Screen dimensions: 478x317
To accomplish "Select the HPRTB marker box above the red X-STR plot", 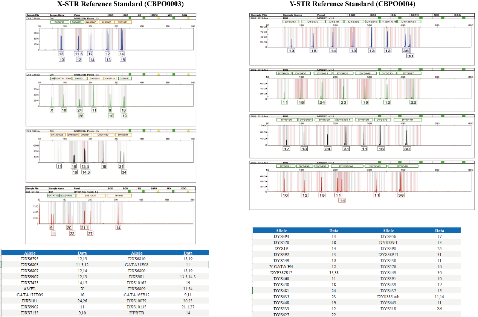I will [x=119, y=196].
